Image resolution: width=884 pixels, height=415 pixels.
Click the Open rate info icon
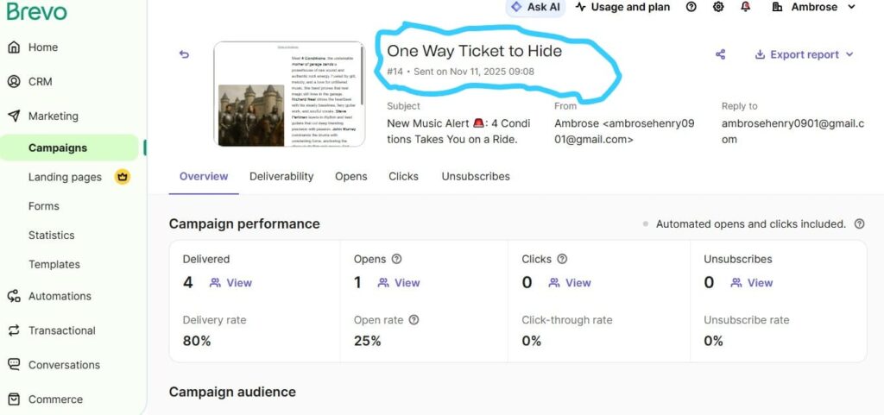[x=414, y=320]
